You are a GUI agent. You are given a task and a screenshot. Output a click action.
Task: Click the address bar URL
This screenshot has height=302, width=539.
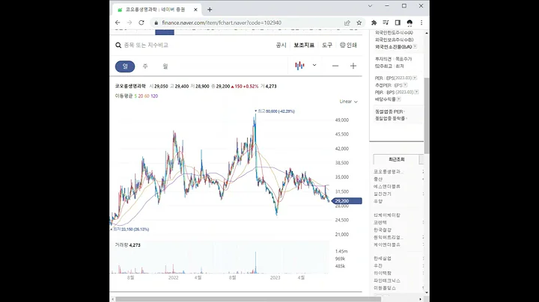click(x=222, y=22)
